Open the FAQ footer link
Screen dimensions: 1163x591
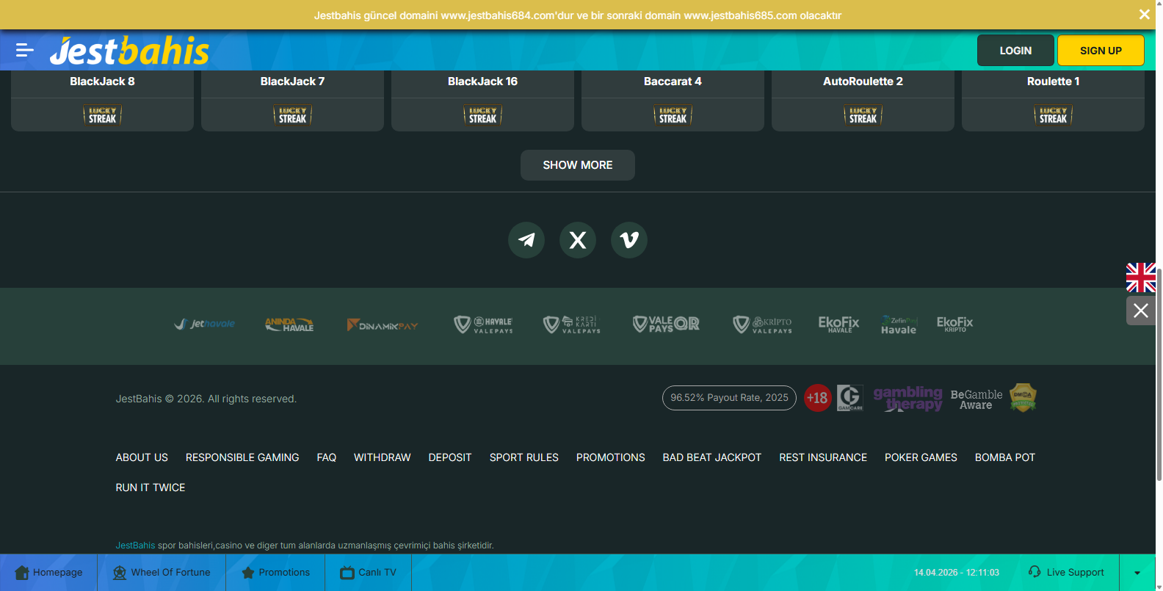coord(327,457)
